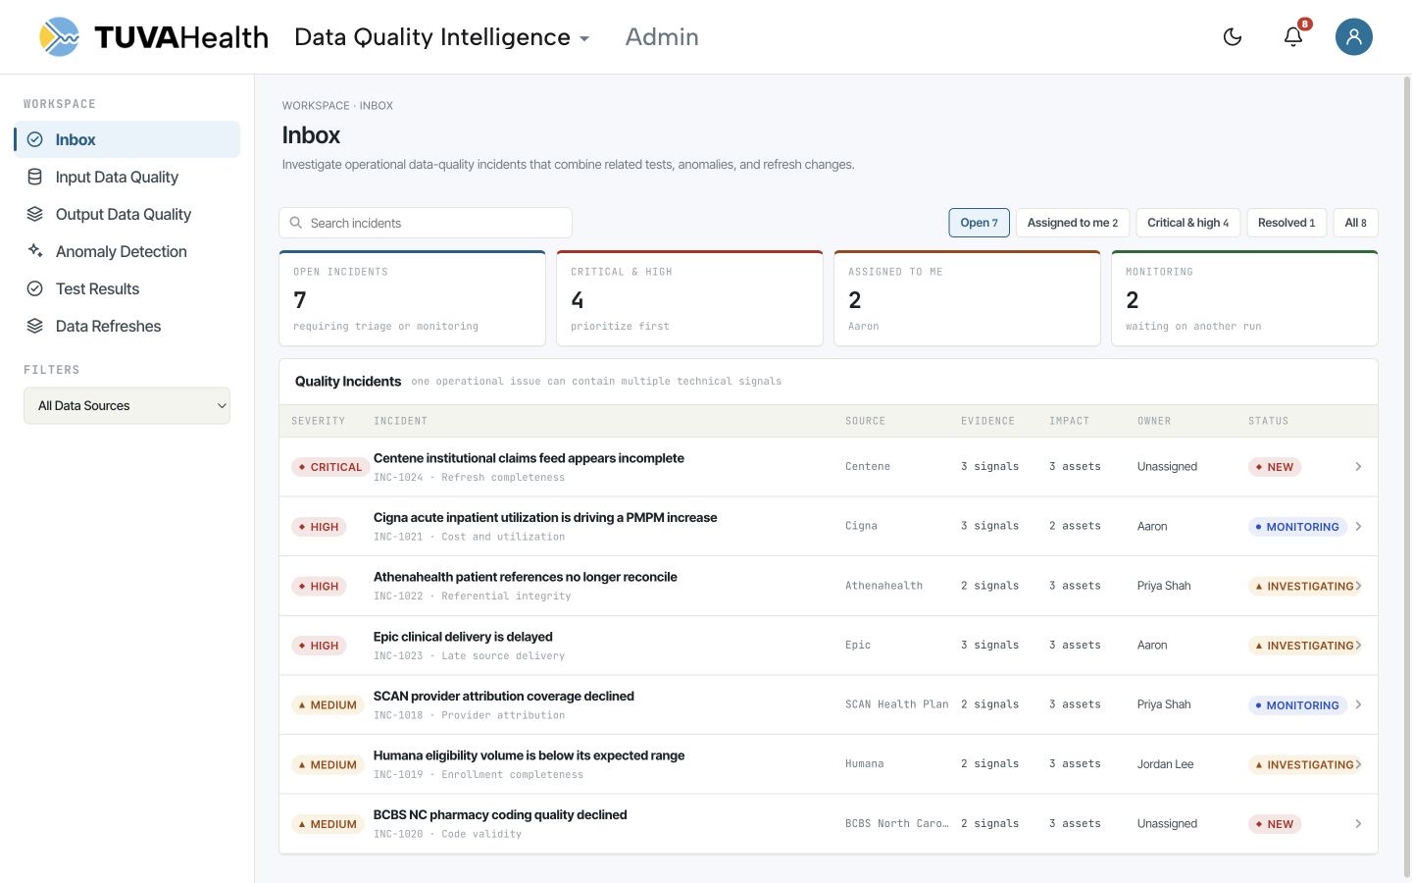This screenshot has width=1412, height=883.
Task: Click the HIGH badge on Epic row
Action: (319, 646)
